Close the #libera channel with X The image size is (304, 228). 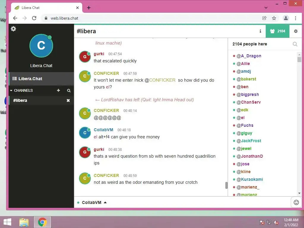[x=68, y=100]
